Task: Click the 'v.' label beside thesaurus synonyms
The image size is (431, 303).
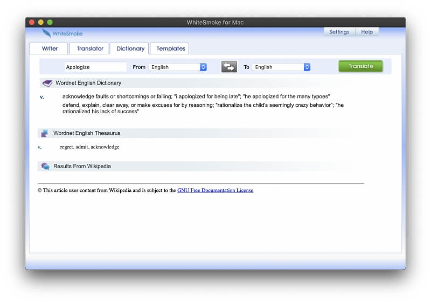Action: coord(39,147)
